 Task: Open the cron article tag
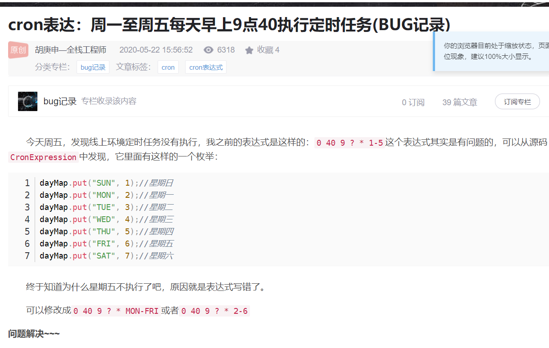[x=168, y=67]
